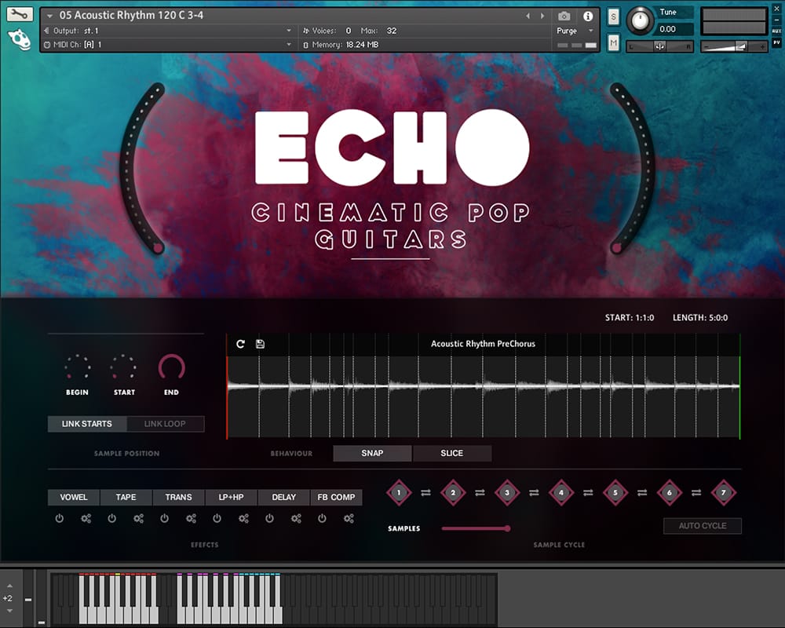Switch behaviour to SLICE

click(x=452, y=453)
